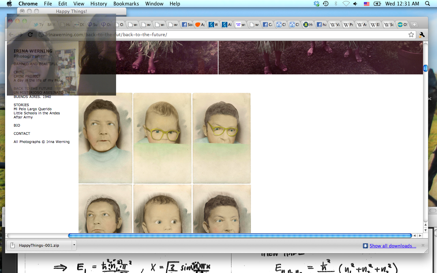
Task: Open the Bookmarks menu
Action: coord(126,4)
